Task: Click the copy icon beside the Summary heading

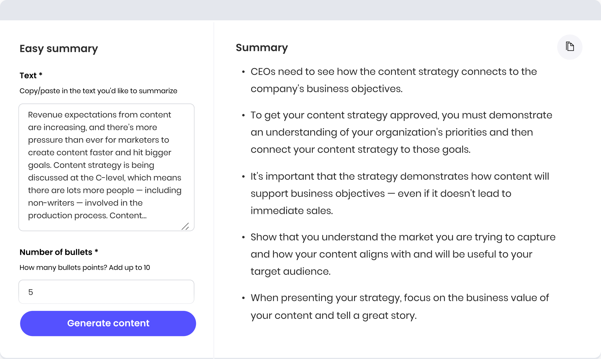Action: pyautogui.click(x=569, y=47)
